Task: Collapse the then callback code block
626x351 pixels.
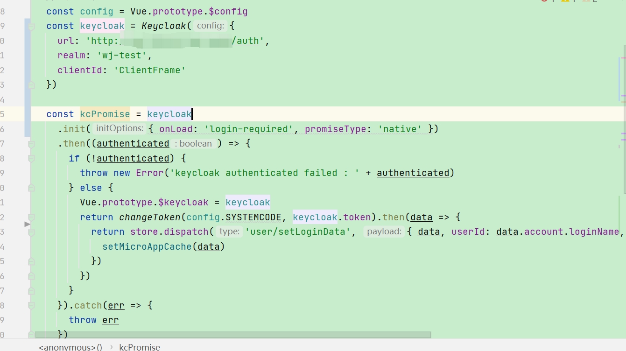Action: [31, 143]
